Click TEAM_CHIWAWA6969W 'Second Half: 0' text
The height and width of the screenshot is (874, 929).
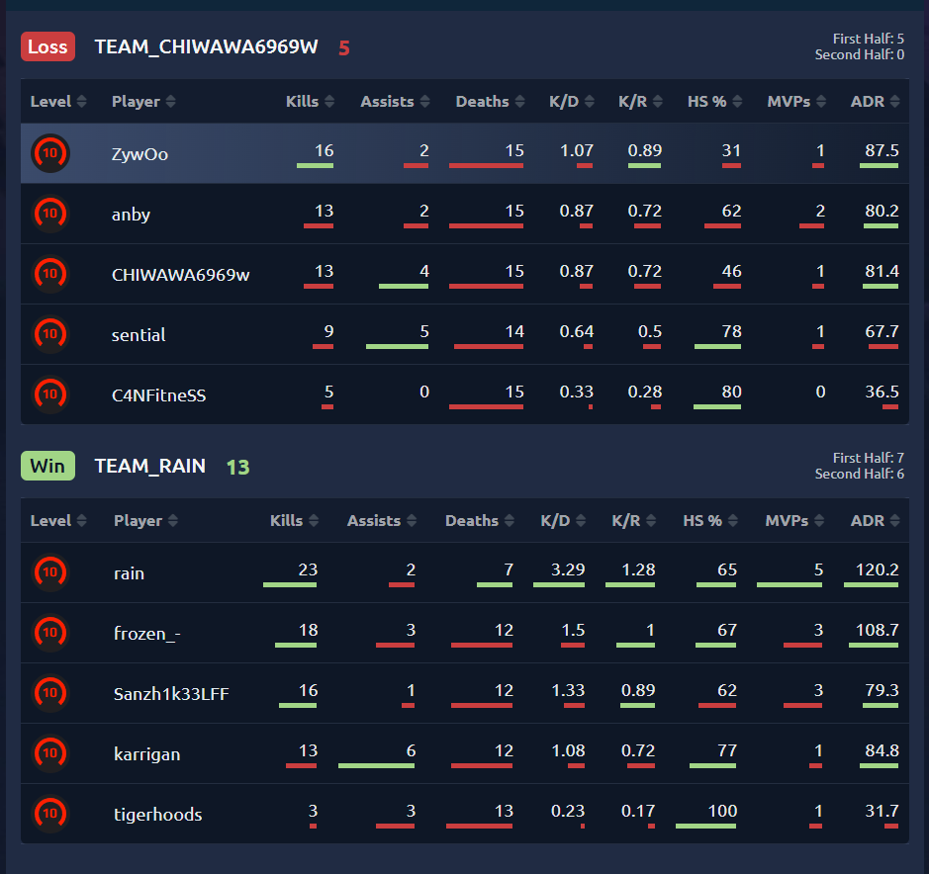coord(860,54)
